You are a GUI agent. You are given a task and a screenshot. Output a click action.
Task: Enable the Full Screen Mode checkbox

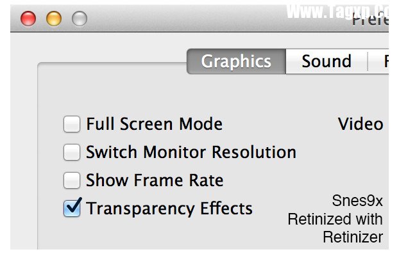click(72, 124)
